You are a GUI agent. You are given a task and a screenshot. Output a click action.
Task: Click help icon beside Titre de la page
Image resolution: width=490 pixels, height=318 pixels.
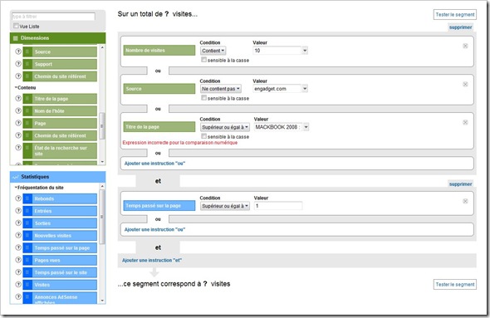(18, 99)
